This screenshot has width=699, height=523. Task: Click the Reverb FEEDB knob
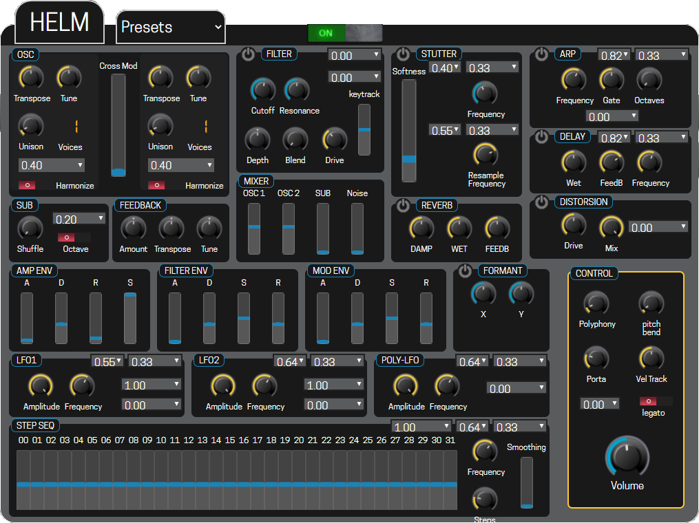(x=497, y=228)
